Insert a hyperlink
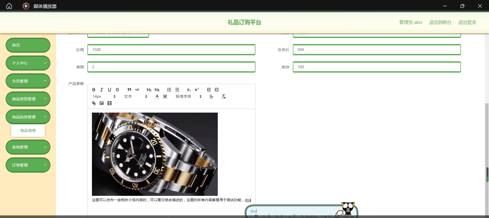 point(94,103)
